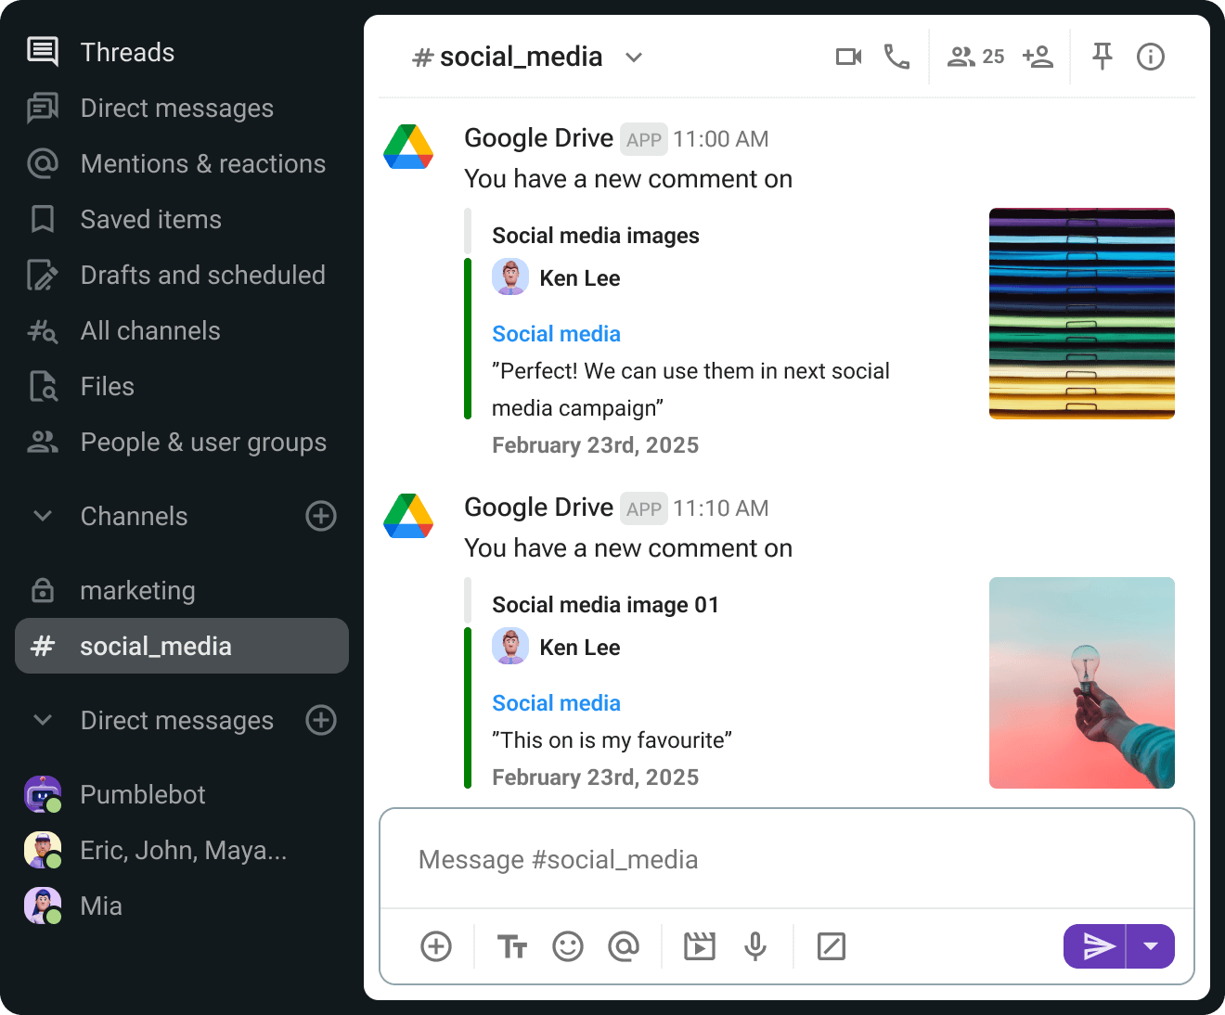The image size is (1225, 1015).
Task: View the 25 channel members
Action: tap(975, 57)
